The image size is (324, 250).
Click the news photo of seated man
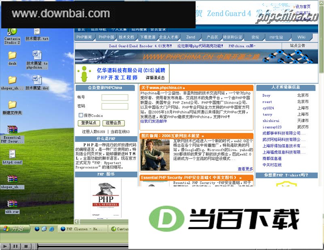[155, 155]
